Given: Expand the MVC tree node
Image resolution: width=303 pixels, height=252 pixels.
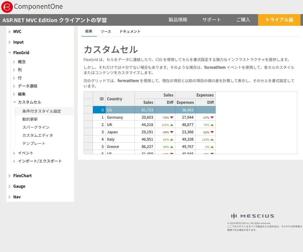Looking at the screenshot, I should [10, 31].
